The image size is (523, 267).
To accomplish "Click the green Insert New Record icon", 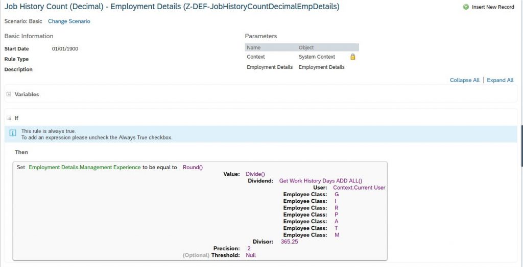I will tap(466, 7).
